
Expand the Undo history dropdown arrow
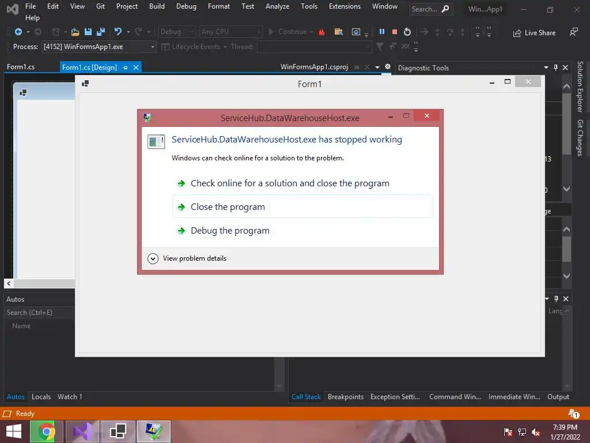(128, 32)
